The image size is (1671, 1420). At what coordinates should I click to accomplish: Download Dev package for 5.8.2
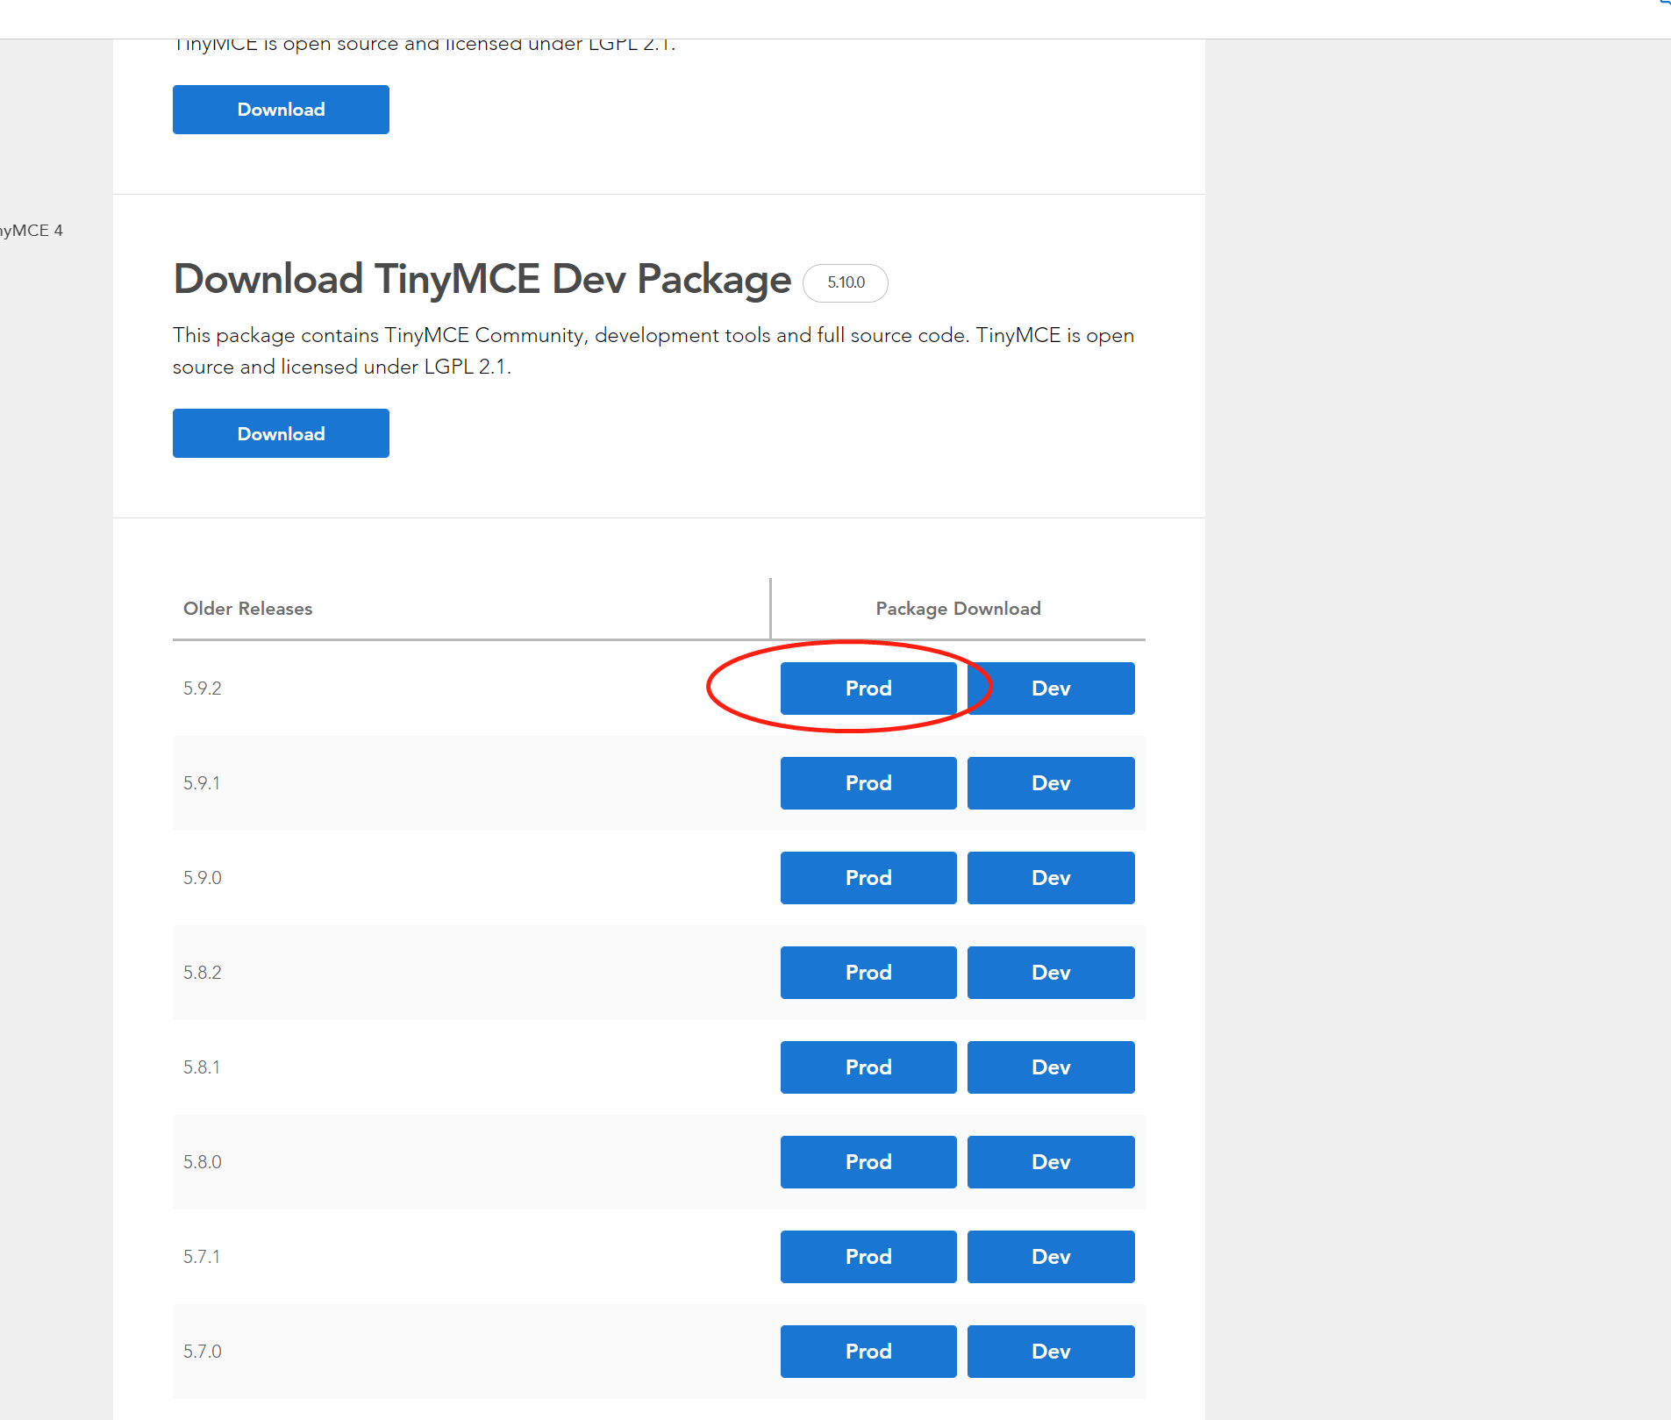pos(1050,972)
